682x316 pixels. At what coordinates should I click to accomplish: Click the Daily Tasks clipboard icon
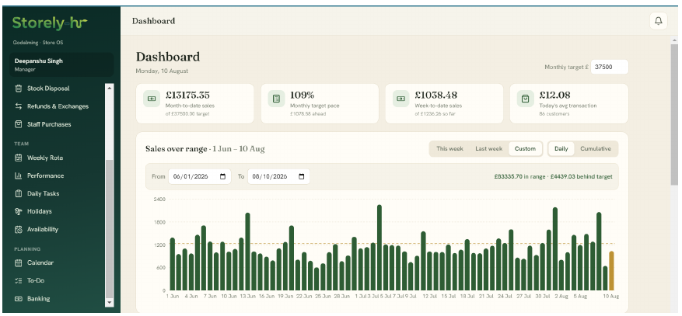click(x=18, y=193)
